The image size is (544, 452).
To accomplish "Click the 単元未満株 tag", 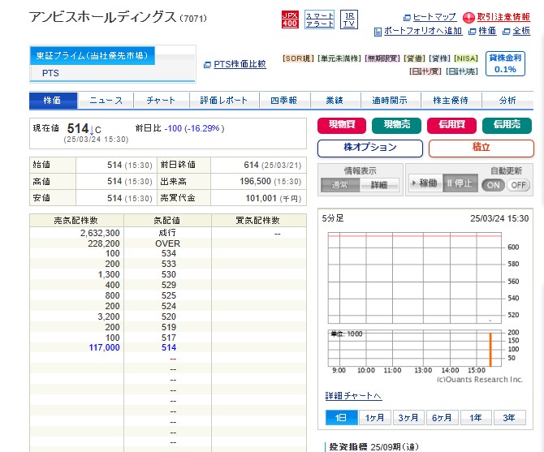I will [x=339, y=58].
